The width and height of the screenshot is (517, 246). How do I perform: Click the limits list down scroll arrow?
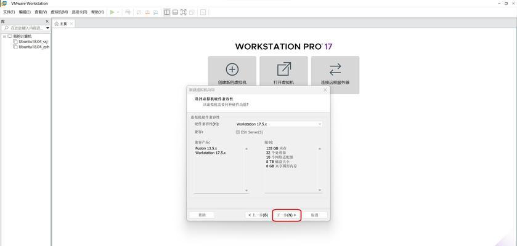(x=319, y=190)
